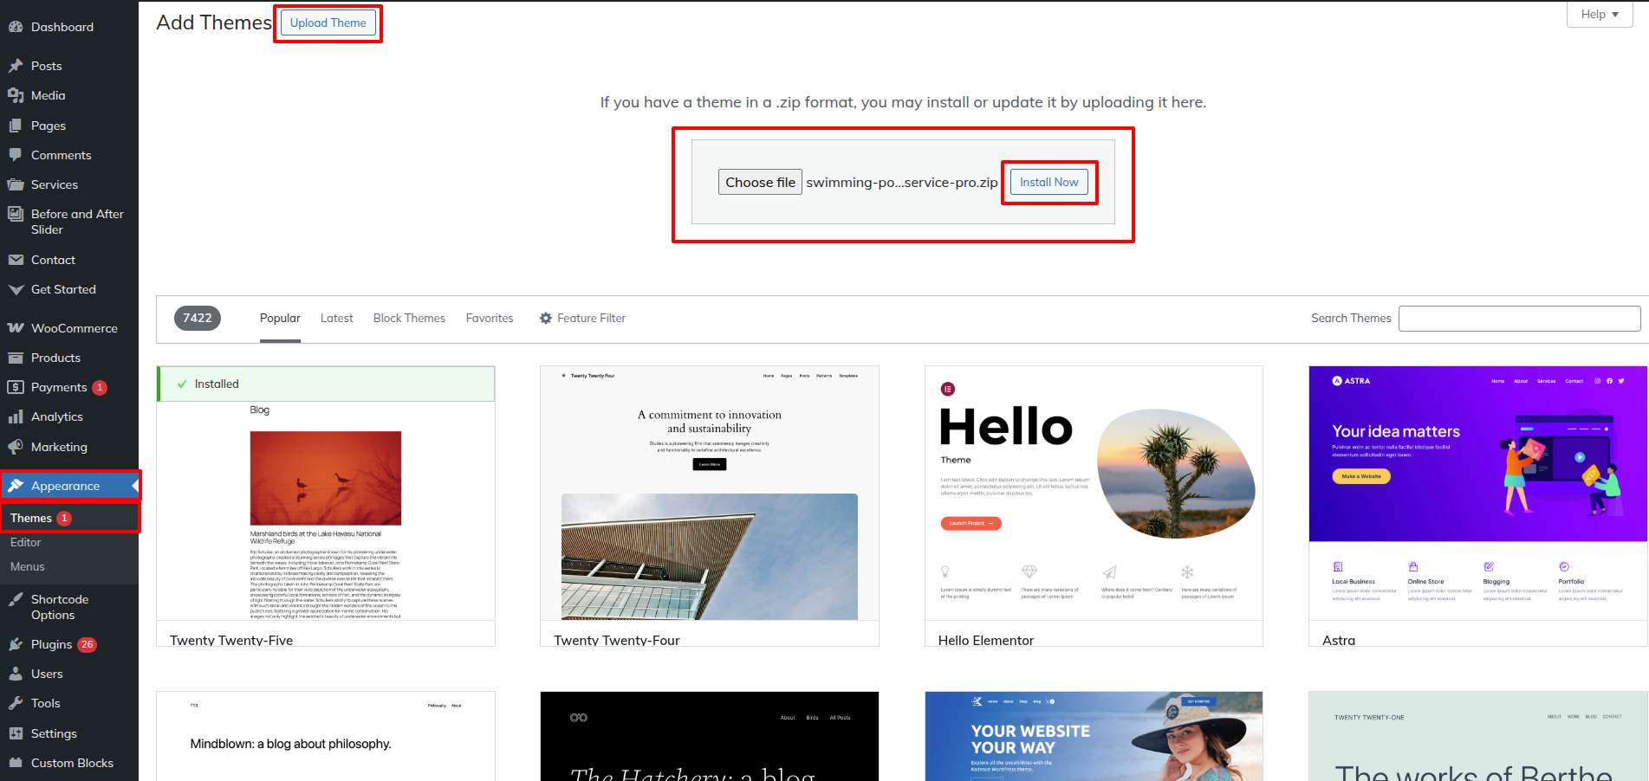This screenshot has height=781, width=1649.
Task: Click the Get Started icon
Action: tap(16, 289)
